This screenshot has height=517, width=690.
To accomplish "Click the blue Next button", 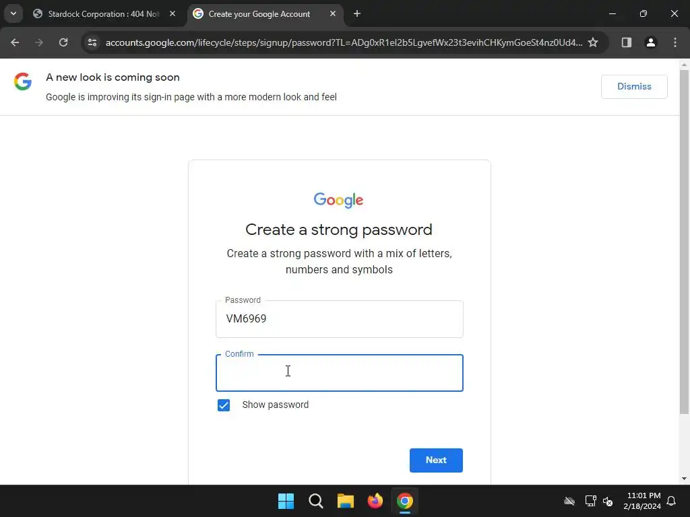I will coord(436,460).
